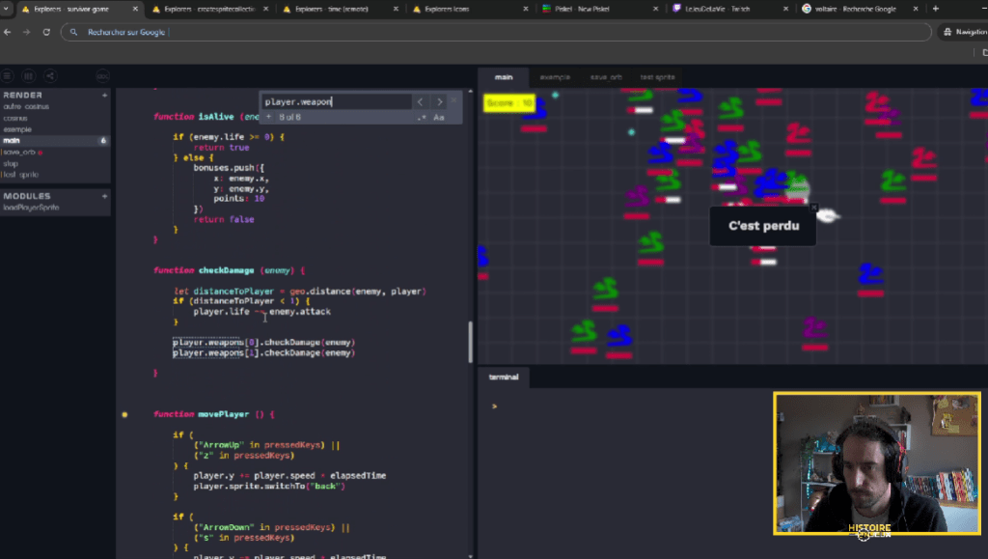
Task: Toggle the breakpoint dot beside function movePlayer
Action: pos(125,412)
